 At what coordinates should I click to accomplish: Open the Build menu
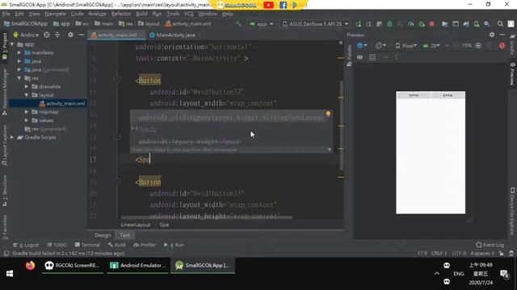pyautogui.click(x=141, y=14)
